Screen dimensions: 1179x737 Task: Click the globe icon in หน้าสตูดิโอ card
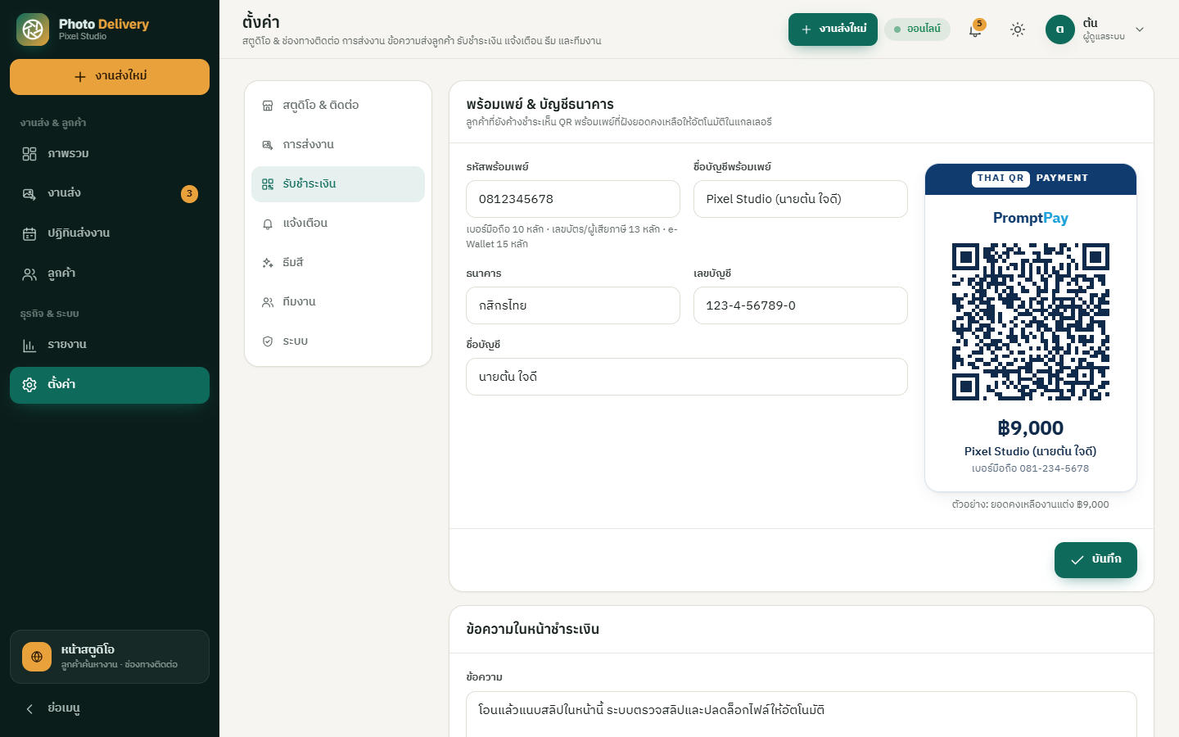[x=37, y=657]
